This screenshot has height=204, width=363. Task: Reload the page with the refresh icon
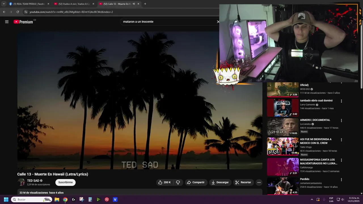tap(18, 12)
